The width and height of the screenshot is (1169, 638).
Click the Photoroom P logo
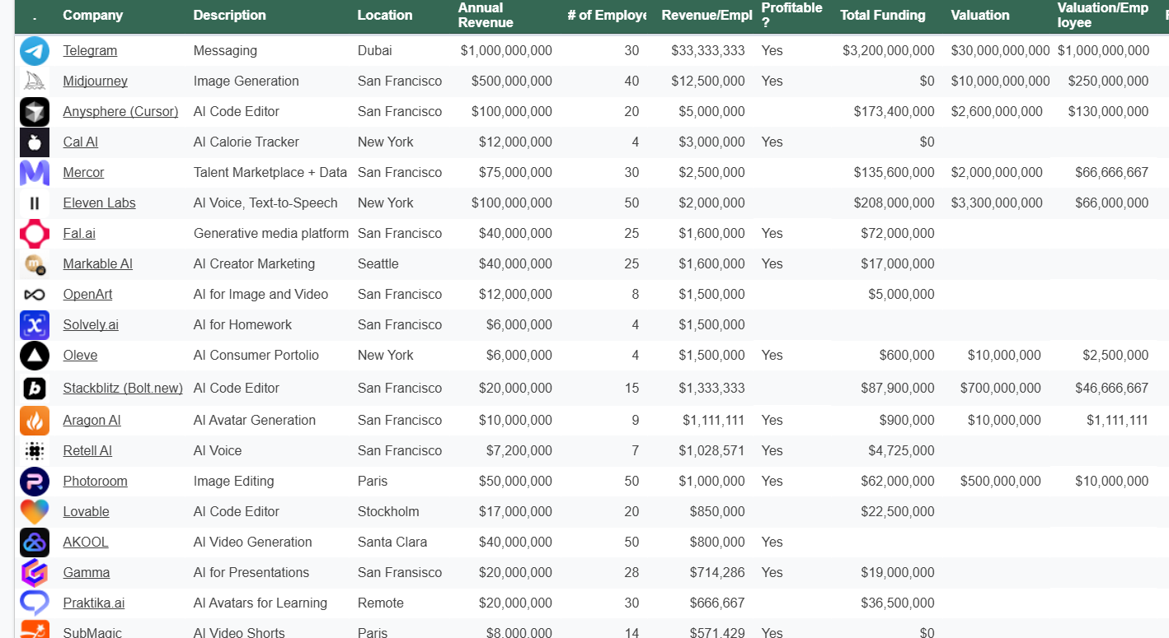pyautogui.click(x=35, y=482)
